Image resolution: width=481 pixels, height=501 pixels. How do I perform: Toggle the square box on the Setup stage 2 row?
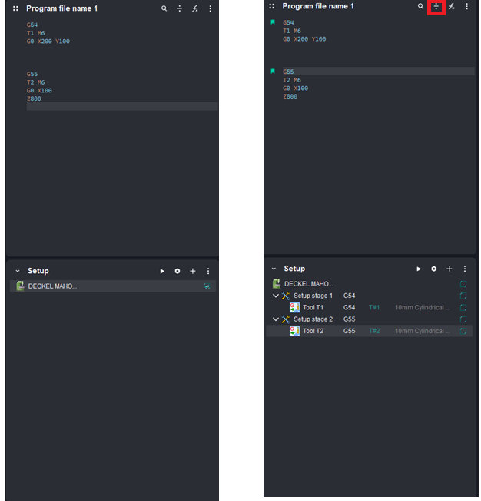tap(463, 319)
